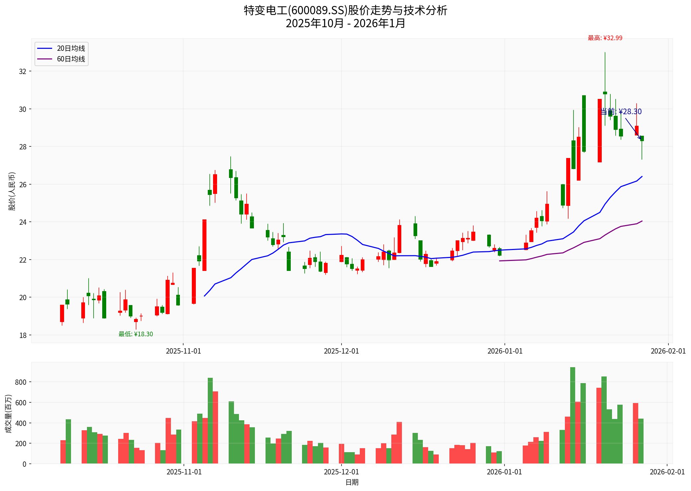Image resolution: width=691 pixels, height=491 pixels.
Task: Click the 2026-01-01 tick on volume chart
Action: [x=504, y=472]
